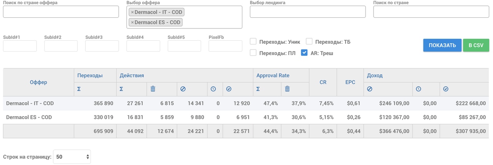Focus the PixelFb input field

click(225, 46)
